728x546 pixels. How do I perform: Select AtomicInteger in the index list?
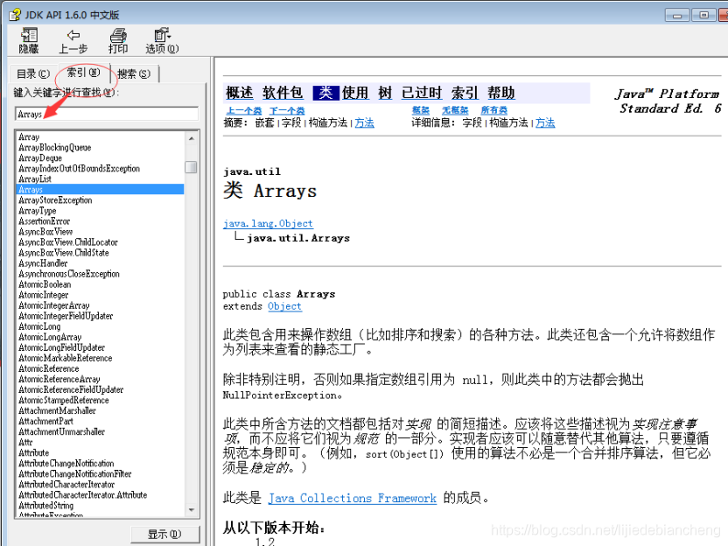click(x=43, y=295)
